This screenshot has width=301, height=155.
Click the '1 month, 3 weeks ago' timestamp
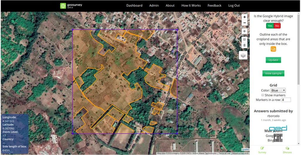273,120
